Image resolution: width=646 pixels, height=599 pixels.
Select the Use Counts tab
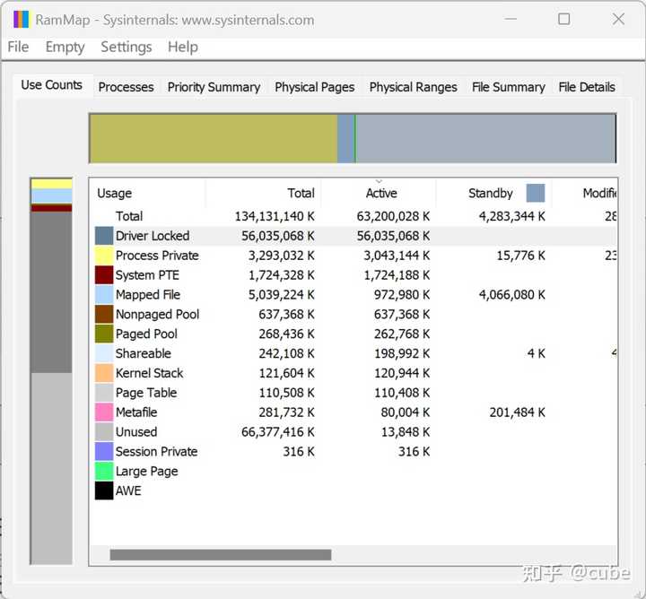pyautogui.click(x=51, y=85)
